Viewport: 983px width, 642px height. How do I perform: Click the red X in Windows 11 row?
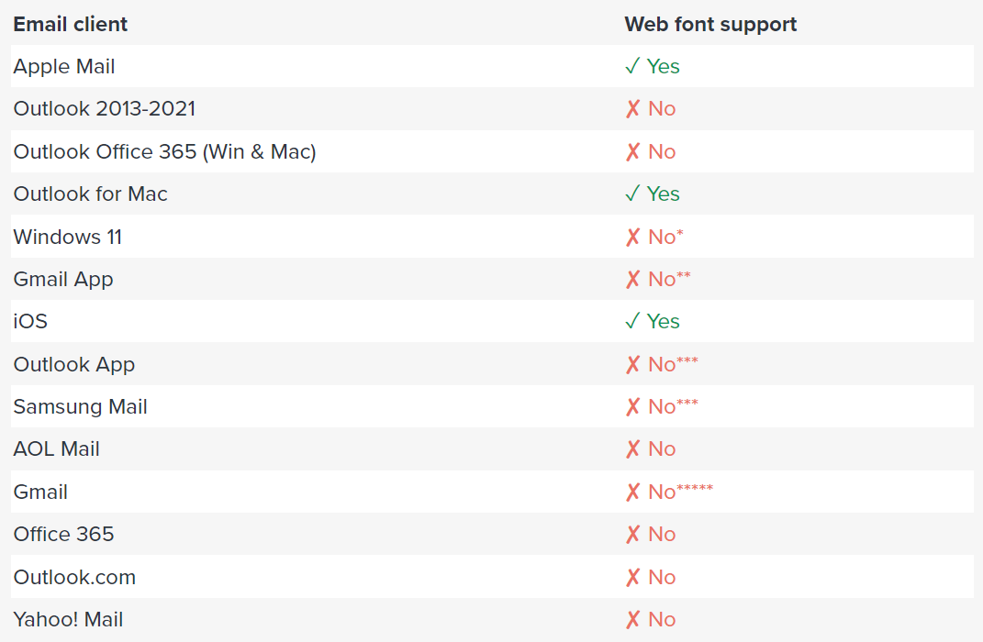point(632,237)
